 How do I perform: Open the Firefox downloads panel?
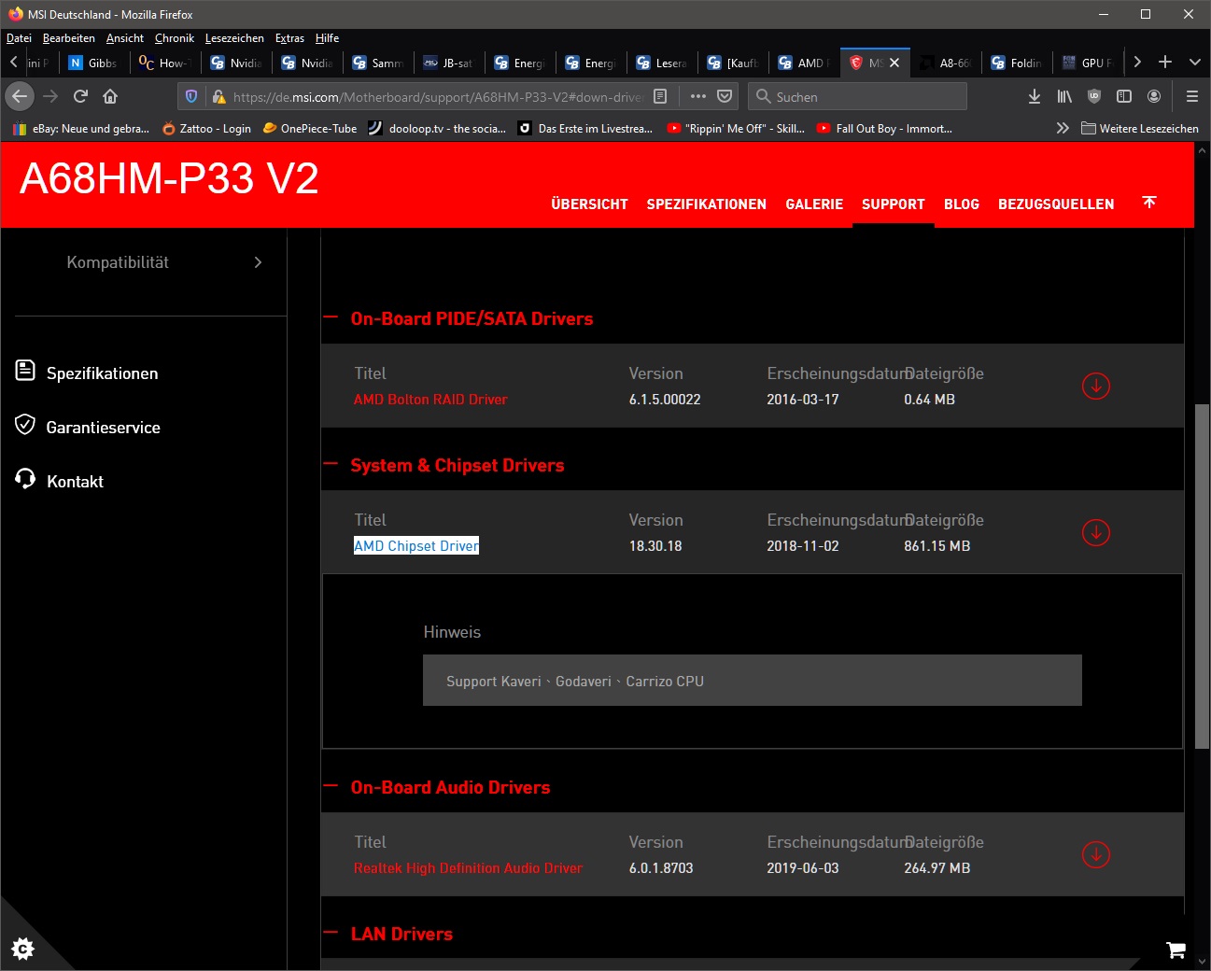click(x=1035, y=96)
